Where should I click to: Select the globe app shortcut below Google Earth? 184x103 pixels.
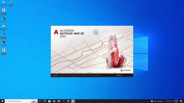click(x=3, y=36)
